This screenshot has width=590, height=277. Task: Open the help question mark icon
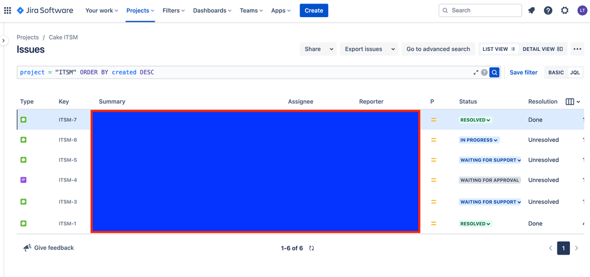coord(548,11)
